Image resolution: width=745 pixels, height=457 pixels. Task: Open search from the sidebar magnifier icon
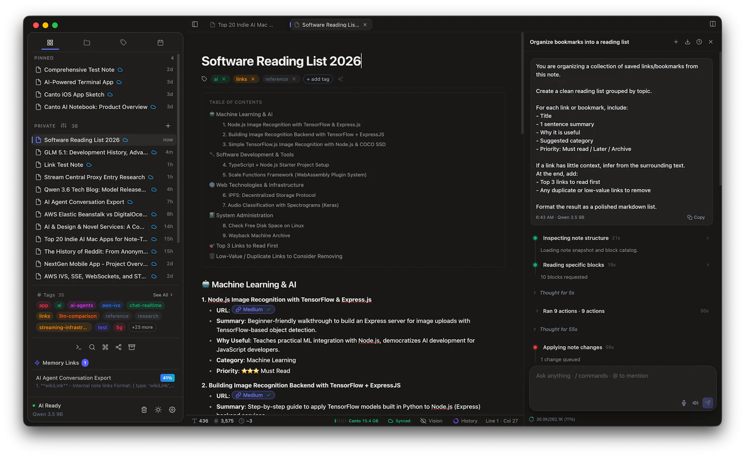pyautogui.click(x=92, y=347)
